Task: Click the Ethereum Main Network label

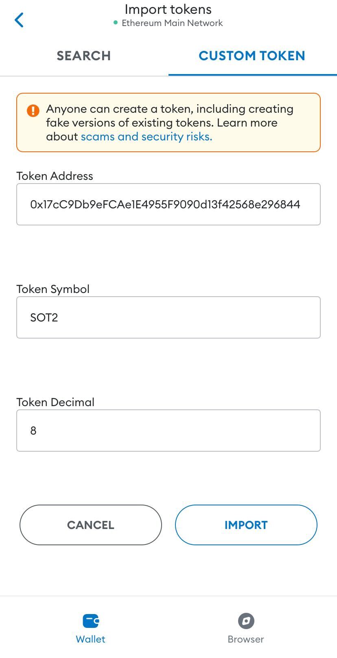Action: pos(172,23)
